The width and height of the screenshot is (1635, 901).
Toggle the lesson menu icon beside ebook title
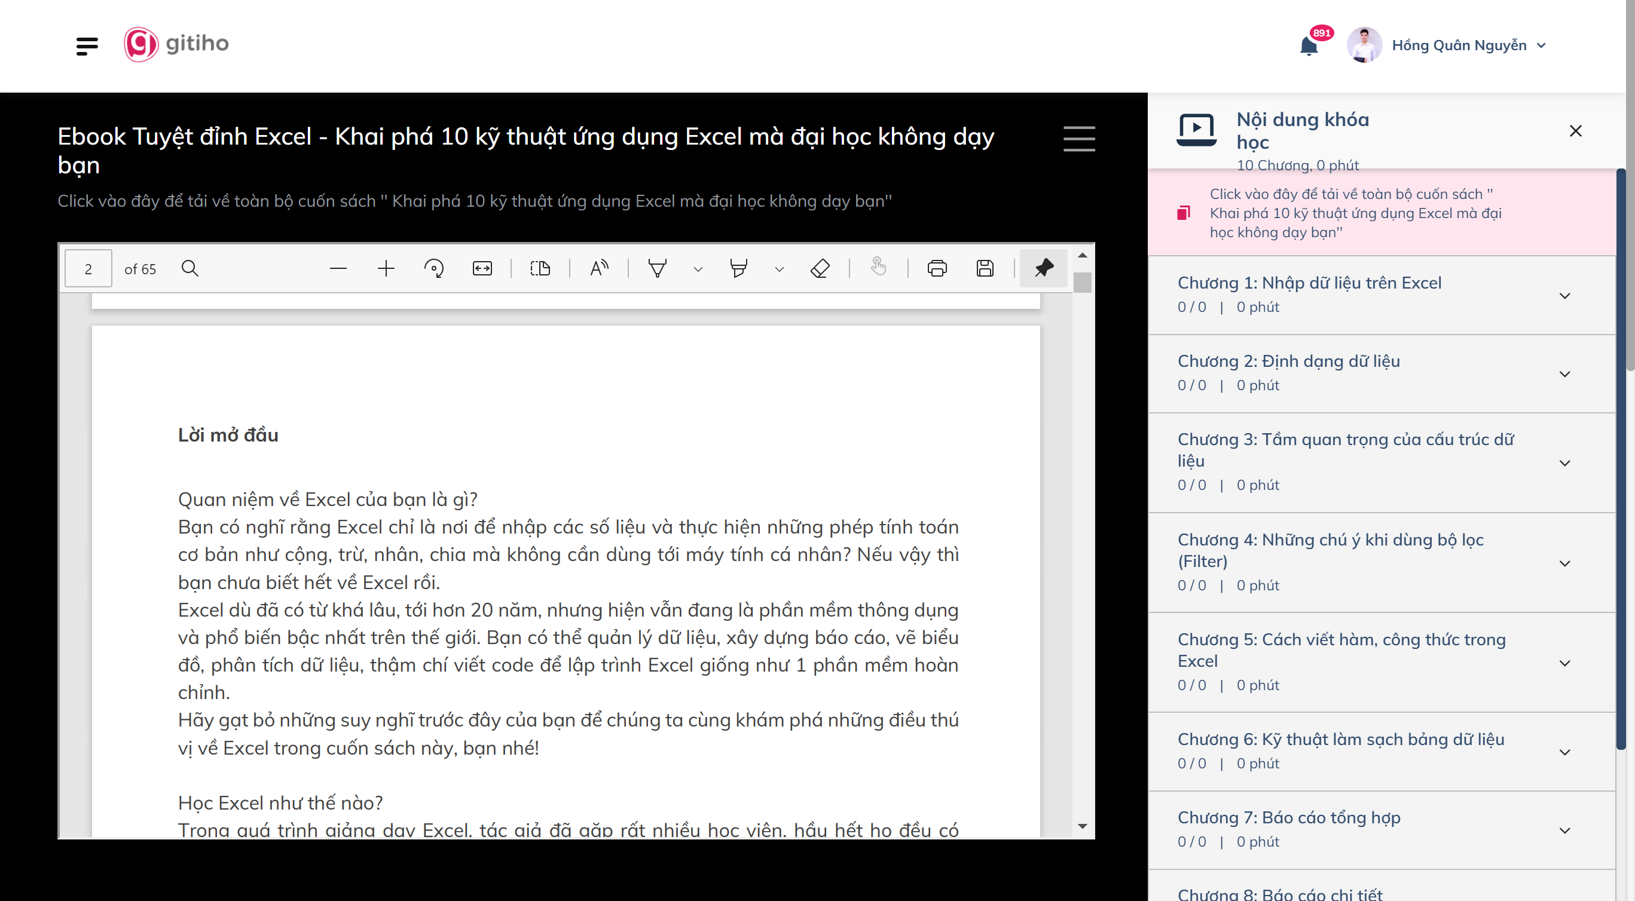coord(1079,139)
